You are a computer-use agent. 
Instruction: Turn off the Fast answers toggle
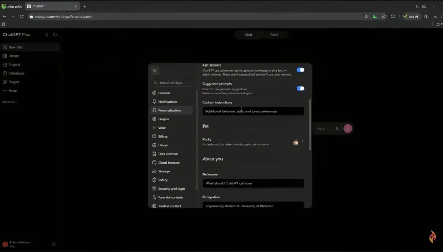click(300, 70)
